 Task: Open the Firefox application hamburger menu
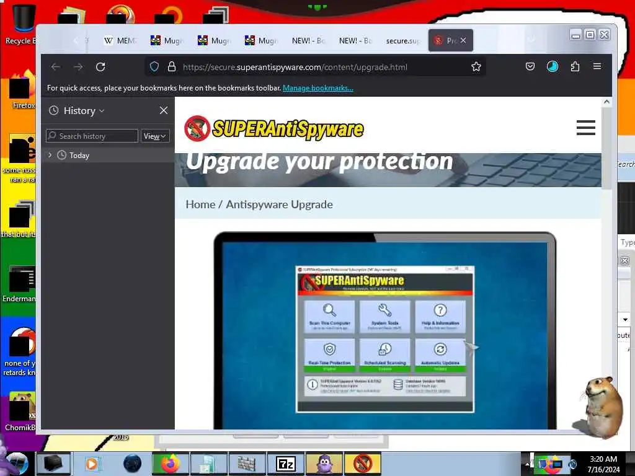[597, 66]
